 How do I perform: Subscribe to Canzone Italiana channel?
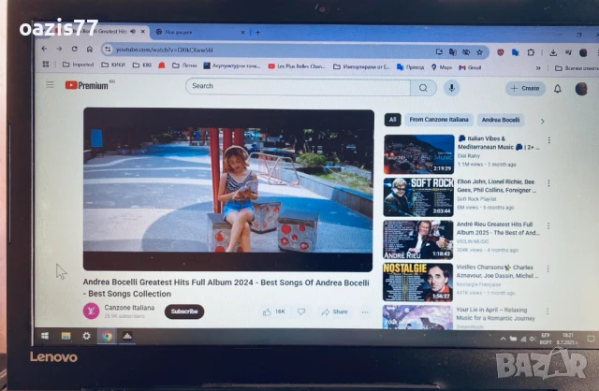point(184,311)
